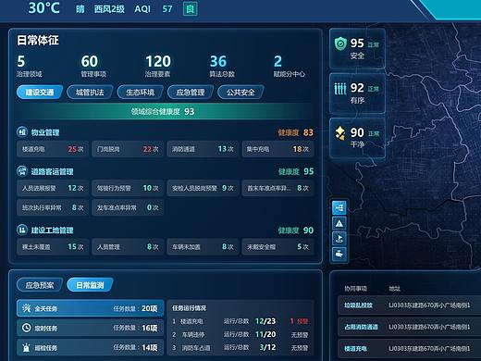Click the 安检人员脱岗预警 9次 tile
The width and height of the screenshot is (481, 361).
tap(203, 188)
